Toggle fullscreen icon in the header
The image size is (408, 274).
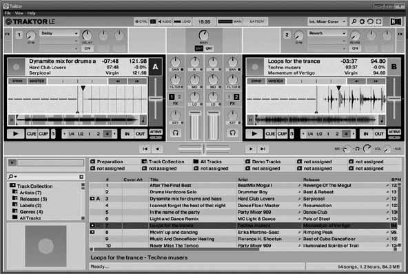click(378, 21)
